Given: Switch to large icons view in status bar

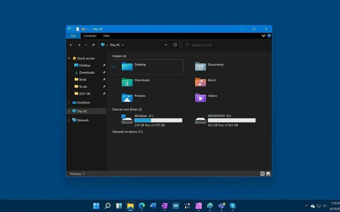Looking at the screenshot, I should [268, 174].
